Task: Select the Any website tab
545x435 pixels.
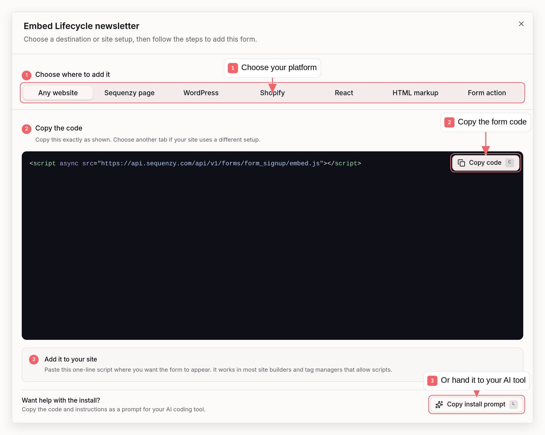Action: (x=58, y=93)
